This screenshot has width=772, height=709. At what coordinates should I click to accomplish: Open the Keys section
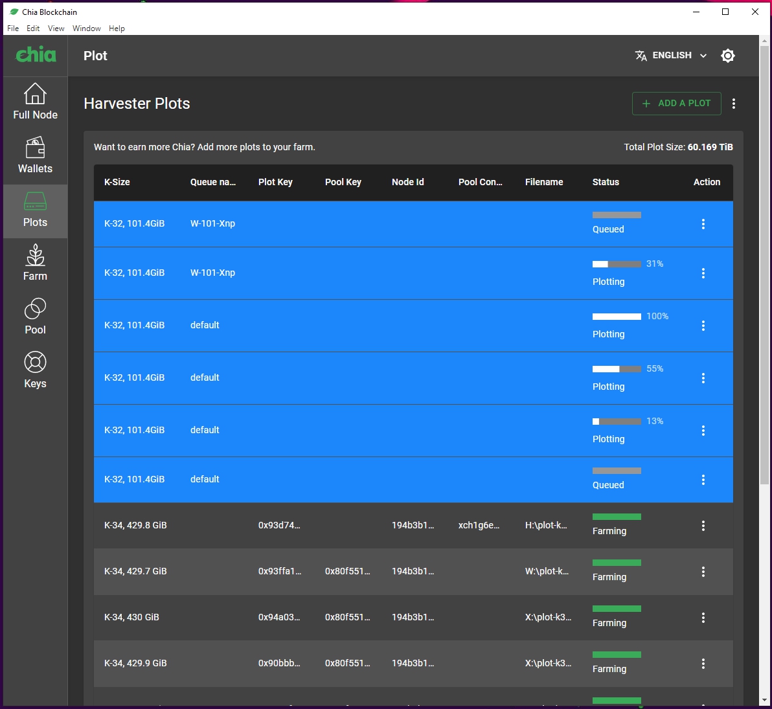[x=35, y=370]
